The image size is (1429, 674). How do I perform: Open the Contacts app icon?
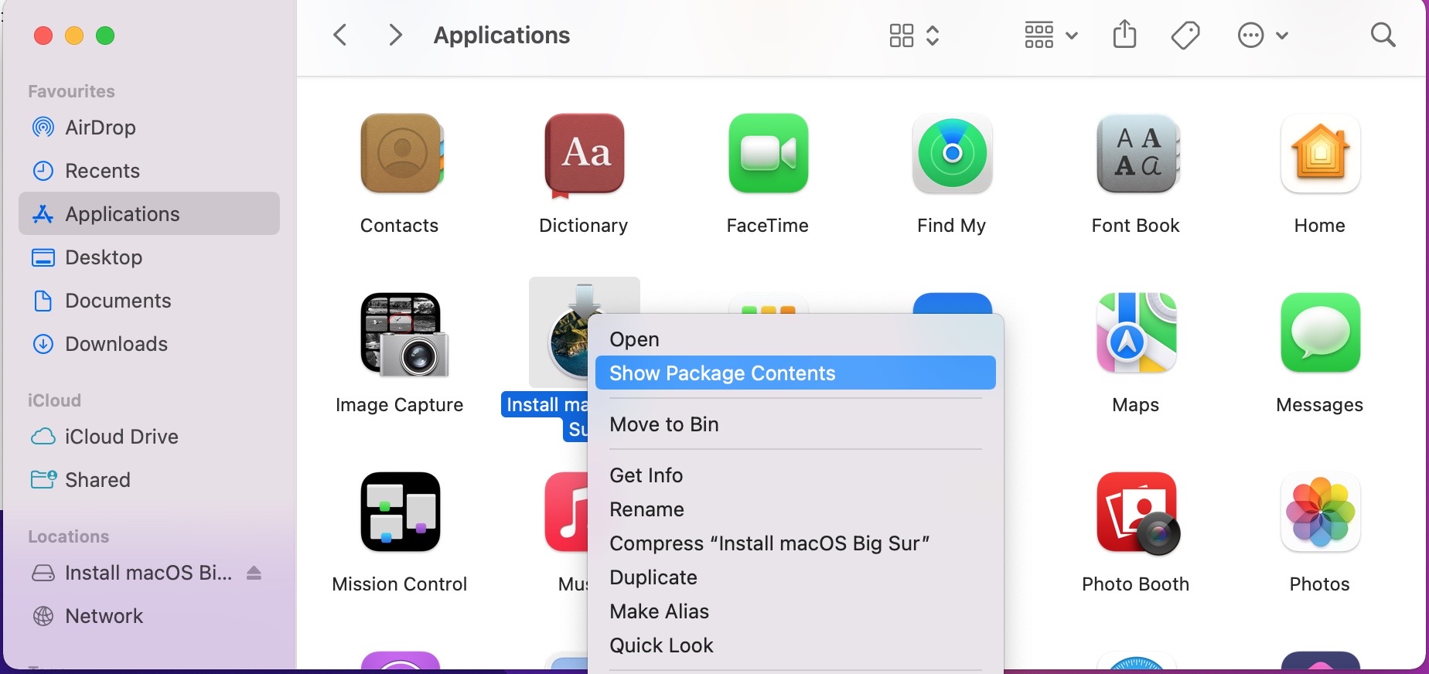(x=401, y=153)
